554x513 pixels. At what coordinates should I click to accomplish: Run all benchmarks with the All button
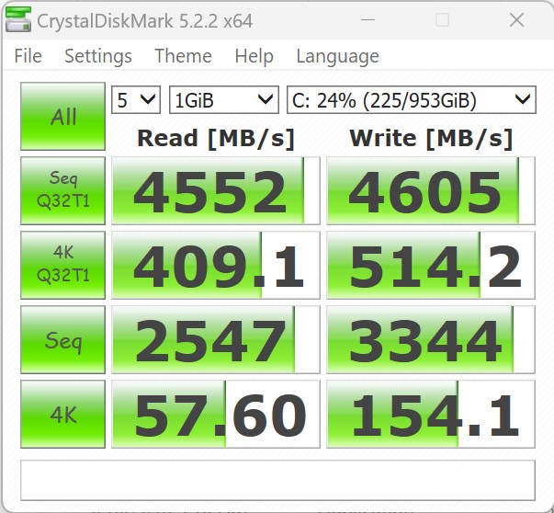click(62, 117)
